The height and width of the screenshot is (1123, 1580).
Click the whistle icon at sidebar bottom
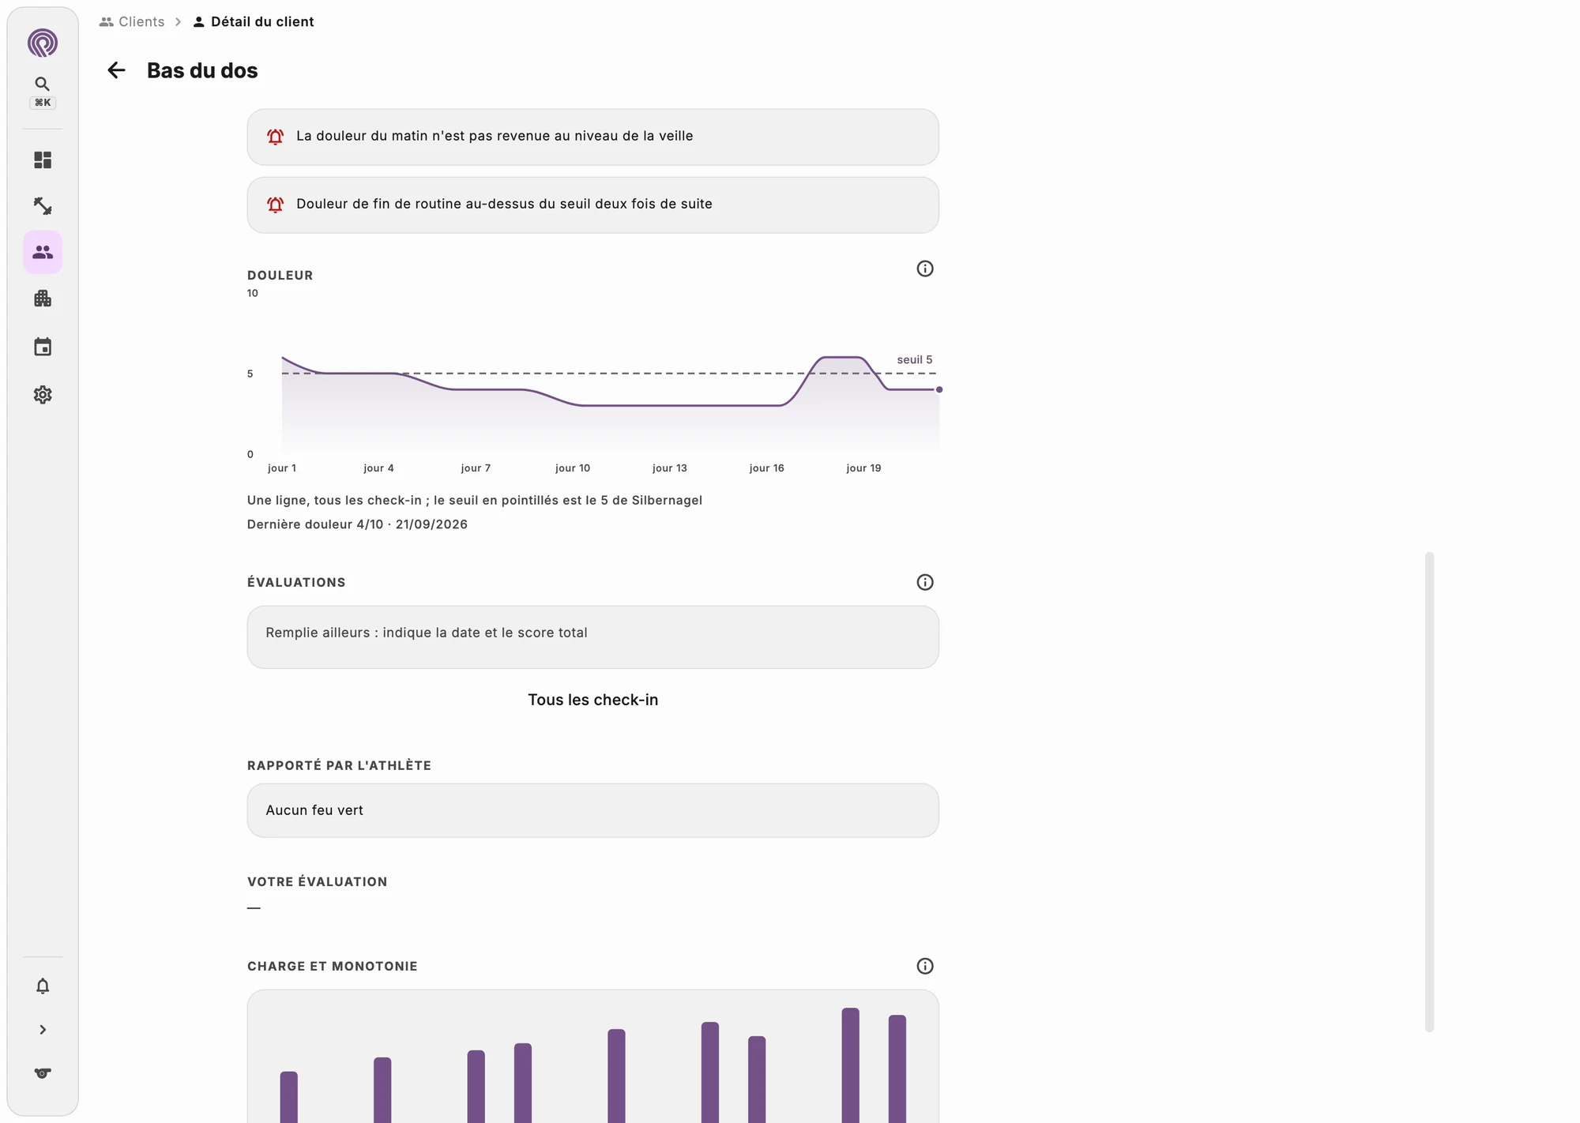(43, 1073)
